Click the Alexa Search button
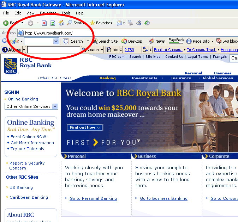 (x=90, y=50)
